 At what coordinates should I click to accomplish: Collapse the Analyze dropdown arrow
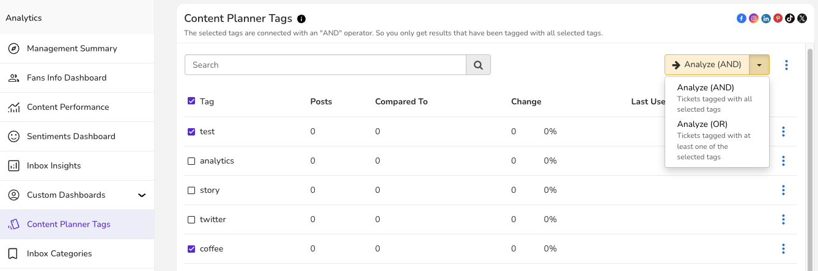[x=759, y=65]
